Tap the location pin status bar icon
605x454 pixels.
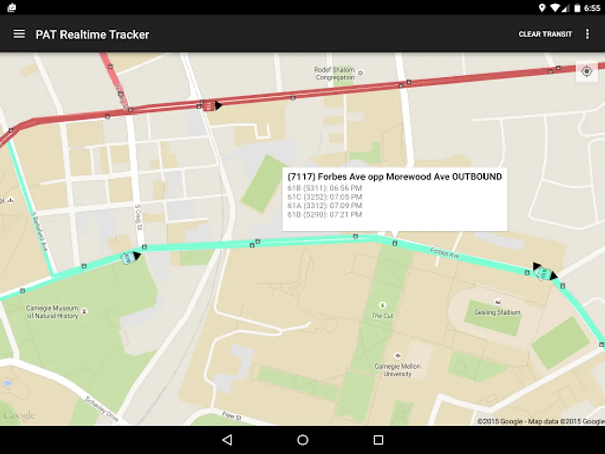pos(542,8)
